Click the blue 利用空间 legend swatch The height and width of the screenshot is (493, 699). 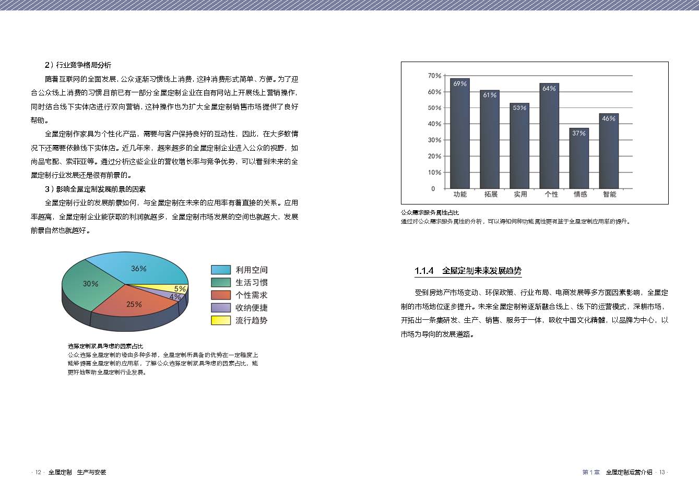tap(220, 270)
